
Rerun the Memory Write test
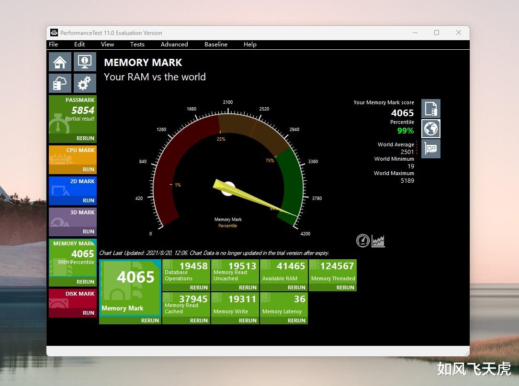(248, 320)
